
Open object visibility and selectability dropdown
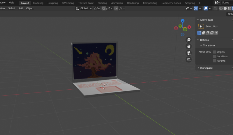(x=189, y=8)
